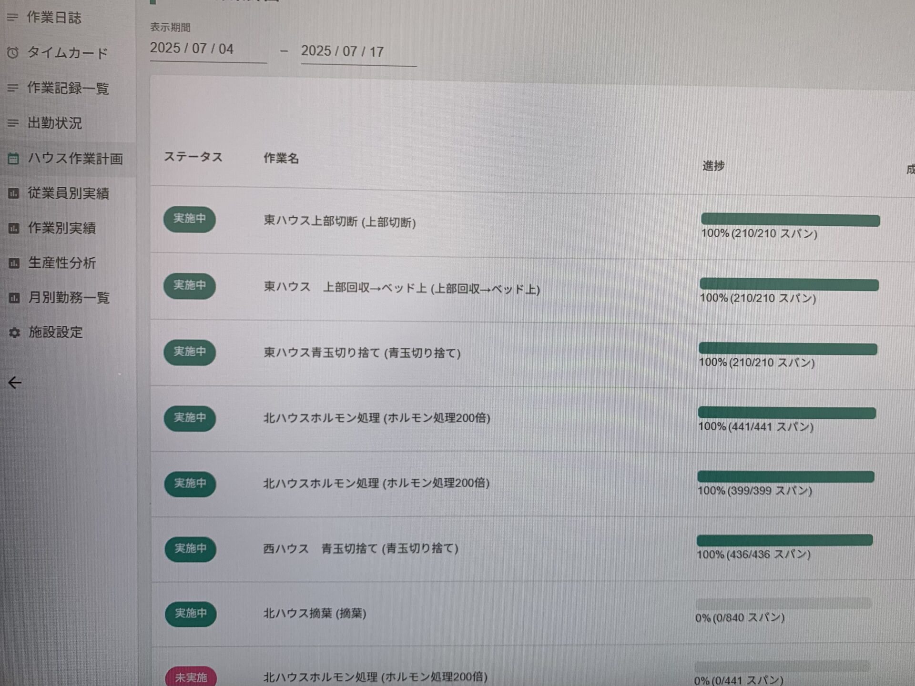Viewport: 915px width, 686px height.
Task: Click the empty 0/840 スパン progress bar
Action: pyautogui.click(x=783, y=604)
